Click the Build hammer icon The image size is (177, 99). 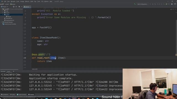coord(135,4)
